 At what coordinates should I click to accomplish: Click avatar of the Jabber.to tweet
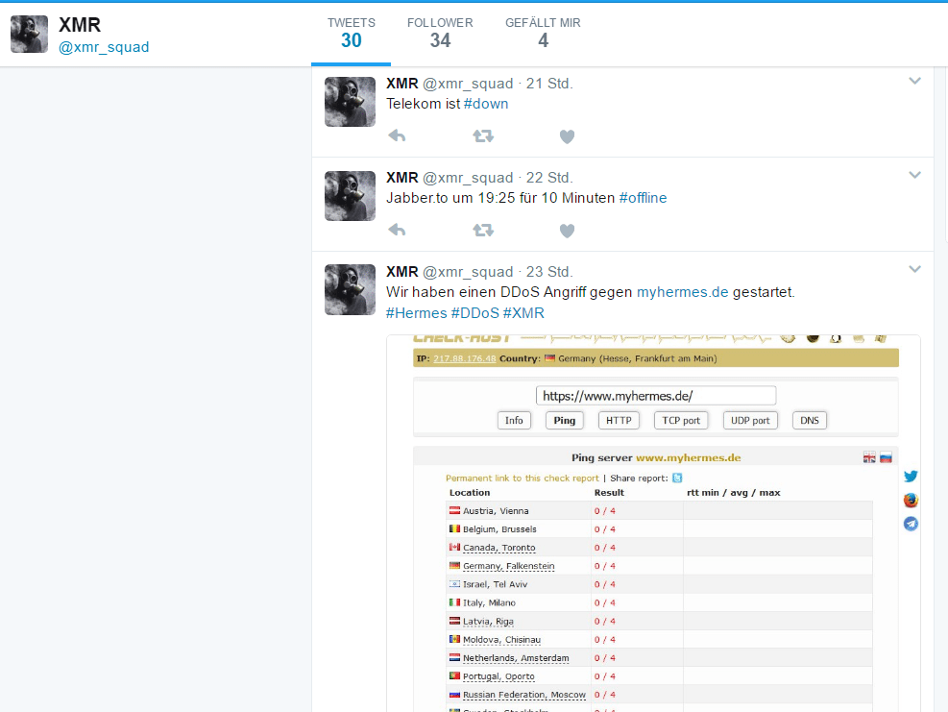(350, 196)
